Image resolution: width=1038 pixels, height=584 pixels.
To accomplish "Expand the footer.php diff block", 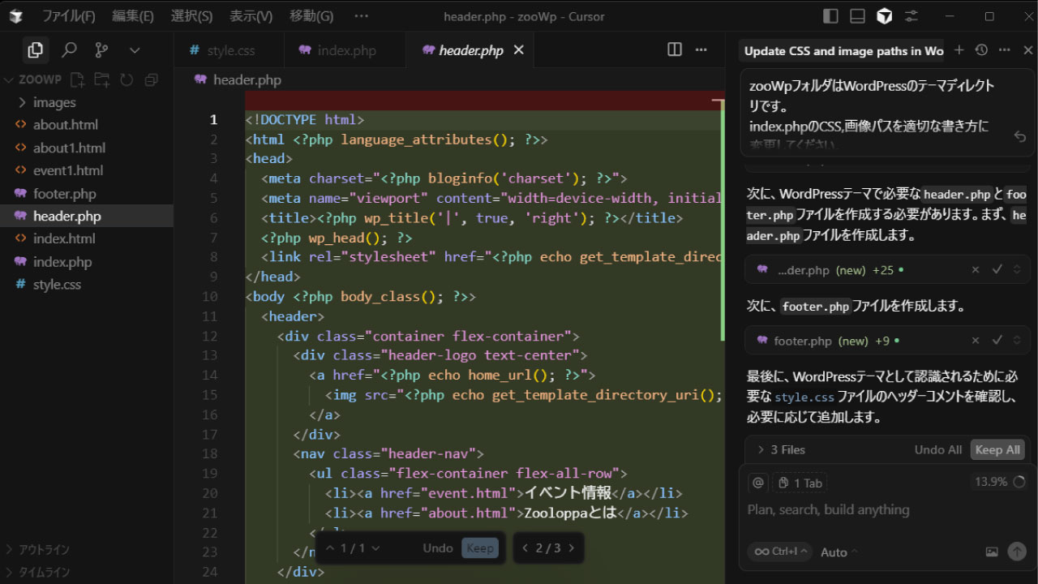I will [x=1019, y=341].
